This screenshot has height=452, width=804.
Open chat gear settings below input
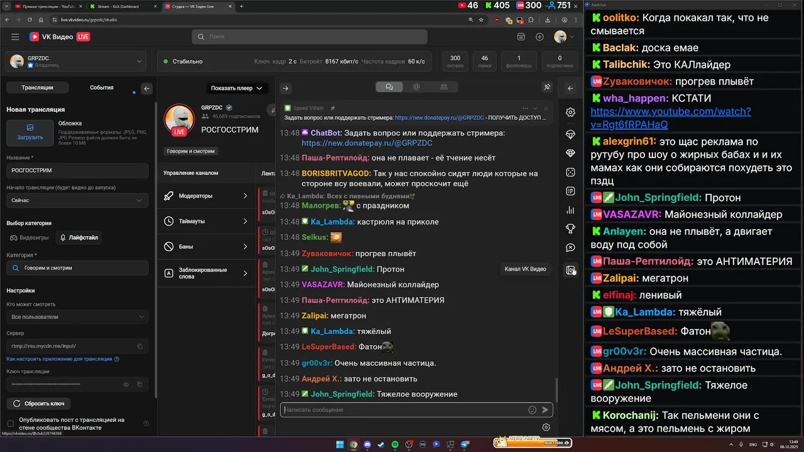546,428
